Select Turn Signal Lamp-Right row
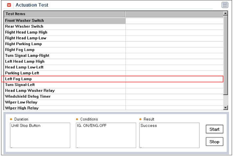 [114, 56]
